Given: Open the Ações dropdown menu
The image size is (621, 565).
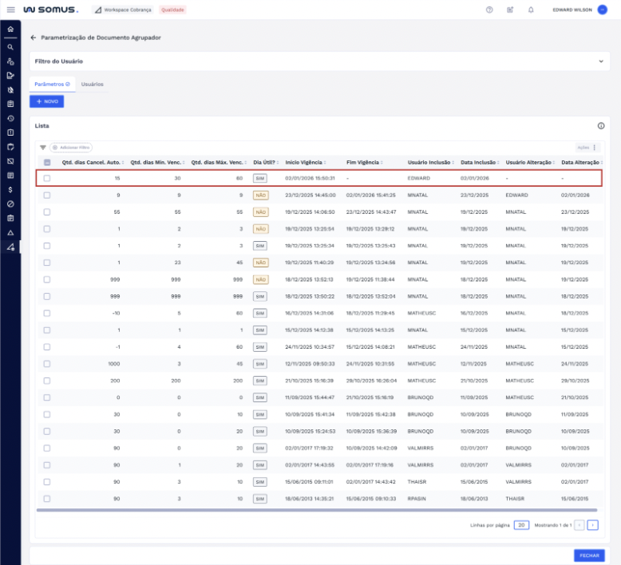Looking at the screenshot, I should point(587,148).
